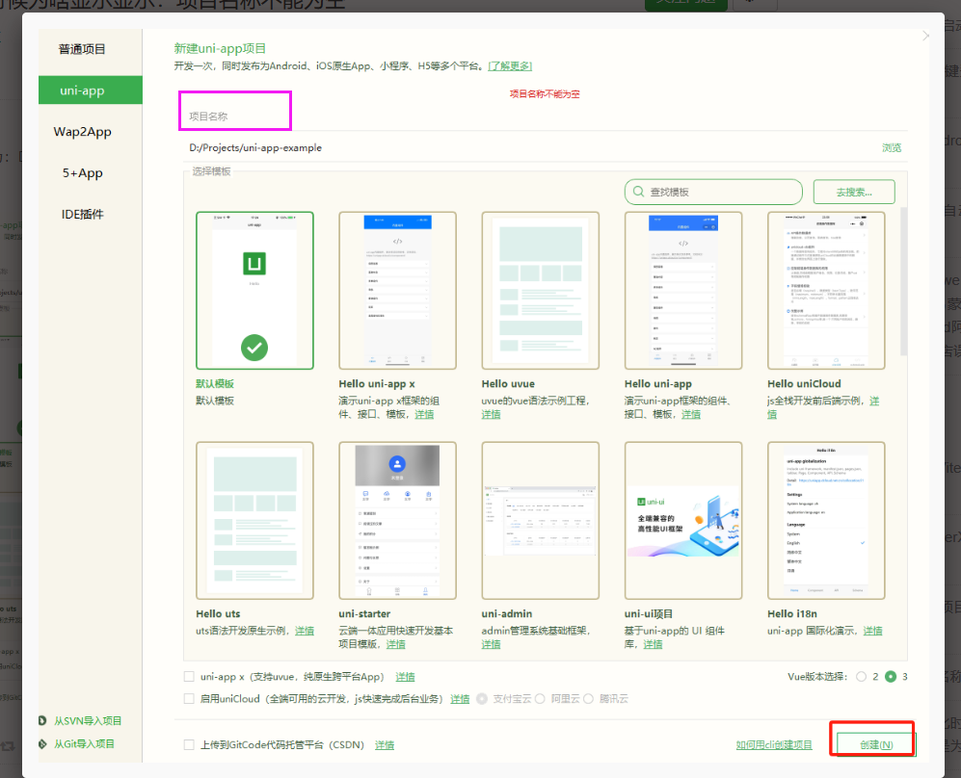Image resolution: width=961 pixels, height=778 pixels.
Task: Switch to the Wap2App tab
Action: (x=82, y=132)
